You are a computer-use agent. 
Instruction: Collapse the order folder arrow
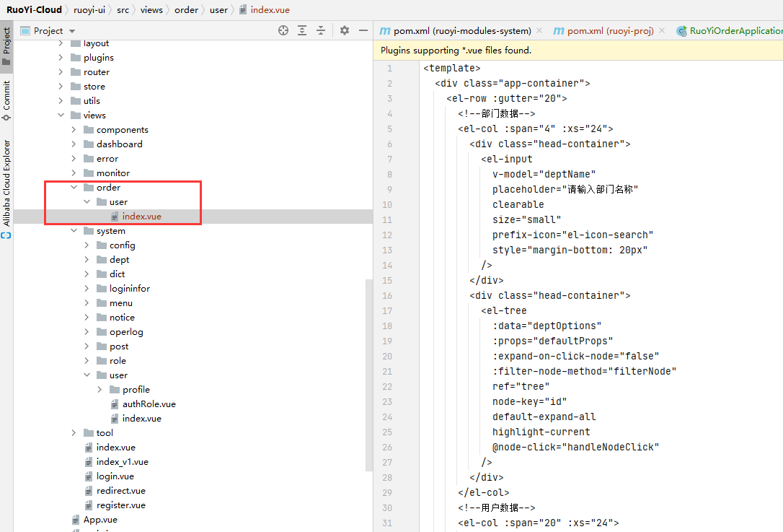click(74, 188)
